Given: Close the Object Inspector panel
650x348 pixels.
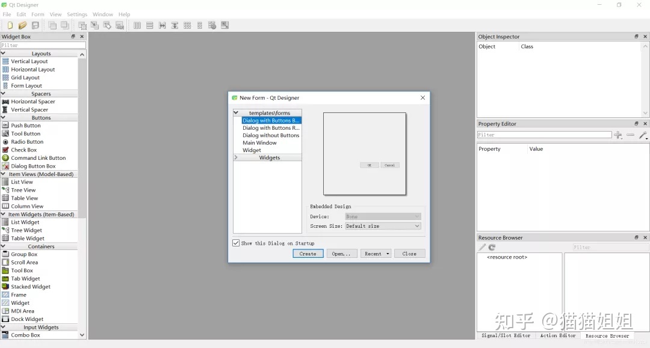Looking at the screenshot, I should 645,37.
